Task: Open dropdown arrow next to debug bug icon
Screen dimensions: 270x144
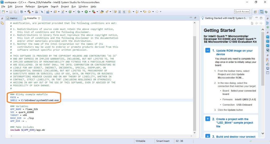Action: 82,12
